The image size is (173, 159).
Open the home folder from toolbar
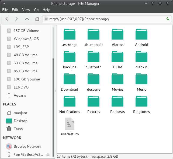click(x=37, y=19)
